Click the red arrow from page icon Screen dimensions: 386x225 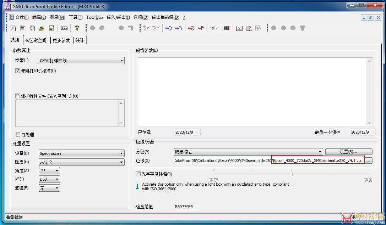pyautogui.click(x=201, y=28)
